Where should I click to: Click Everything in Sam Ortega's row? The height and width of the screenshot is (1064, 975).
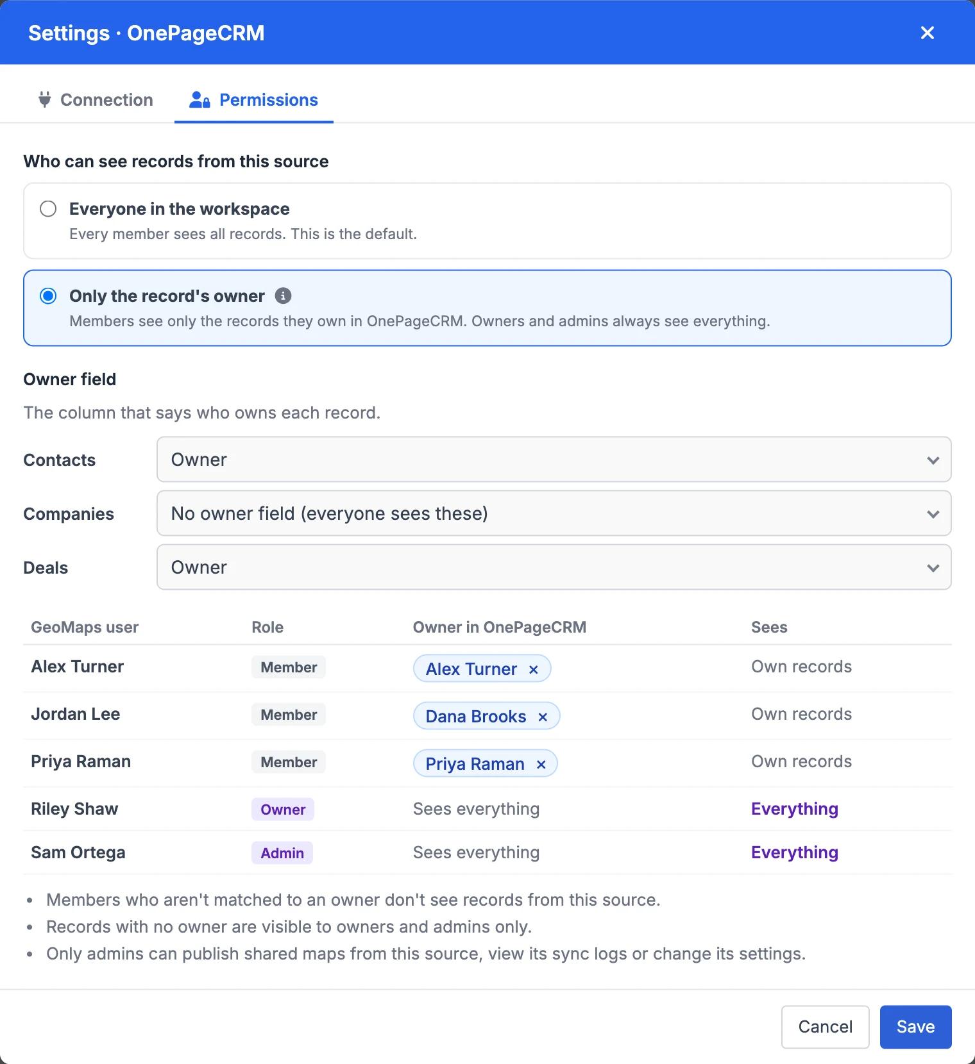click(x=795, y=852)
